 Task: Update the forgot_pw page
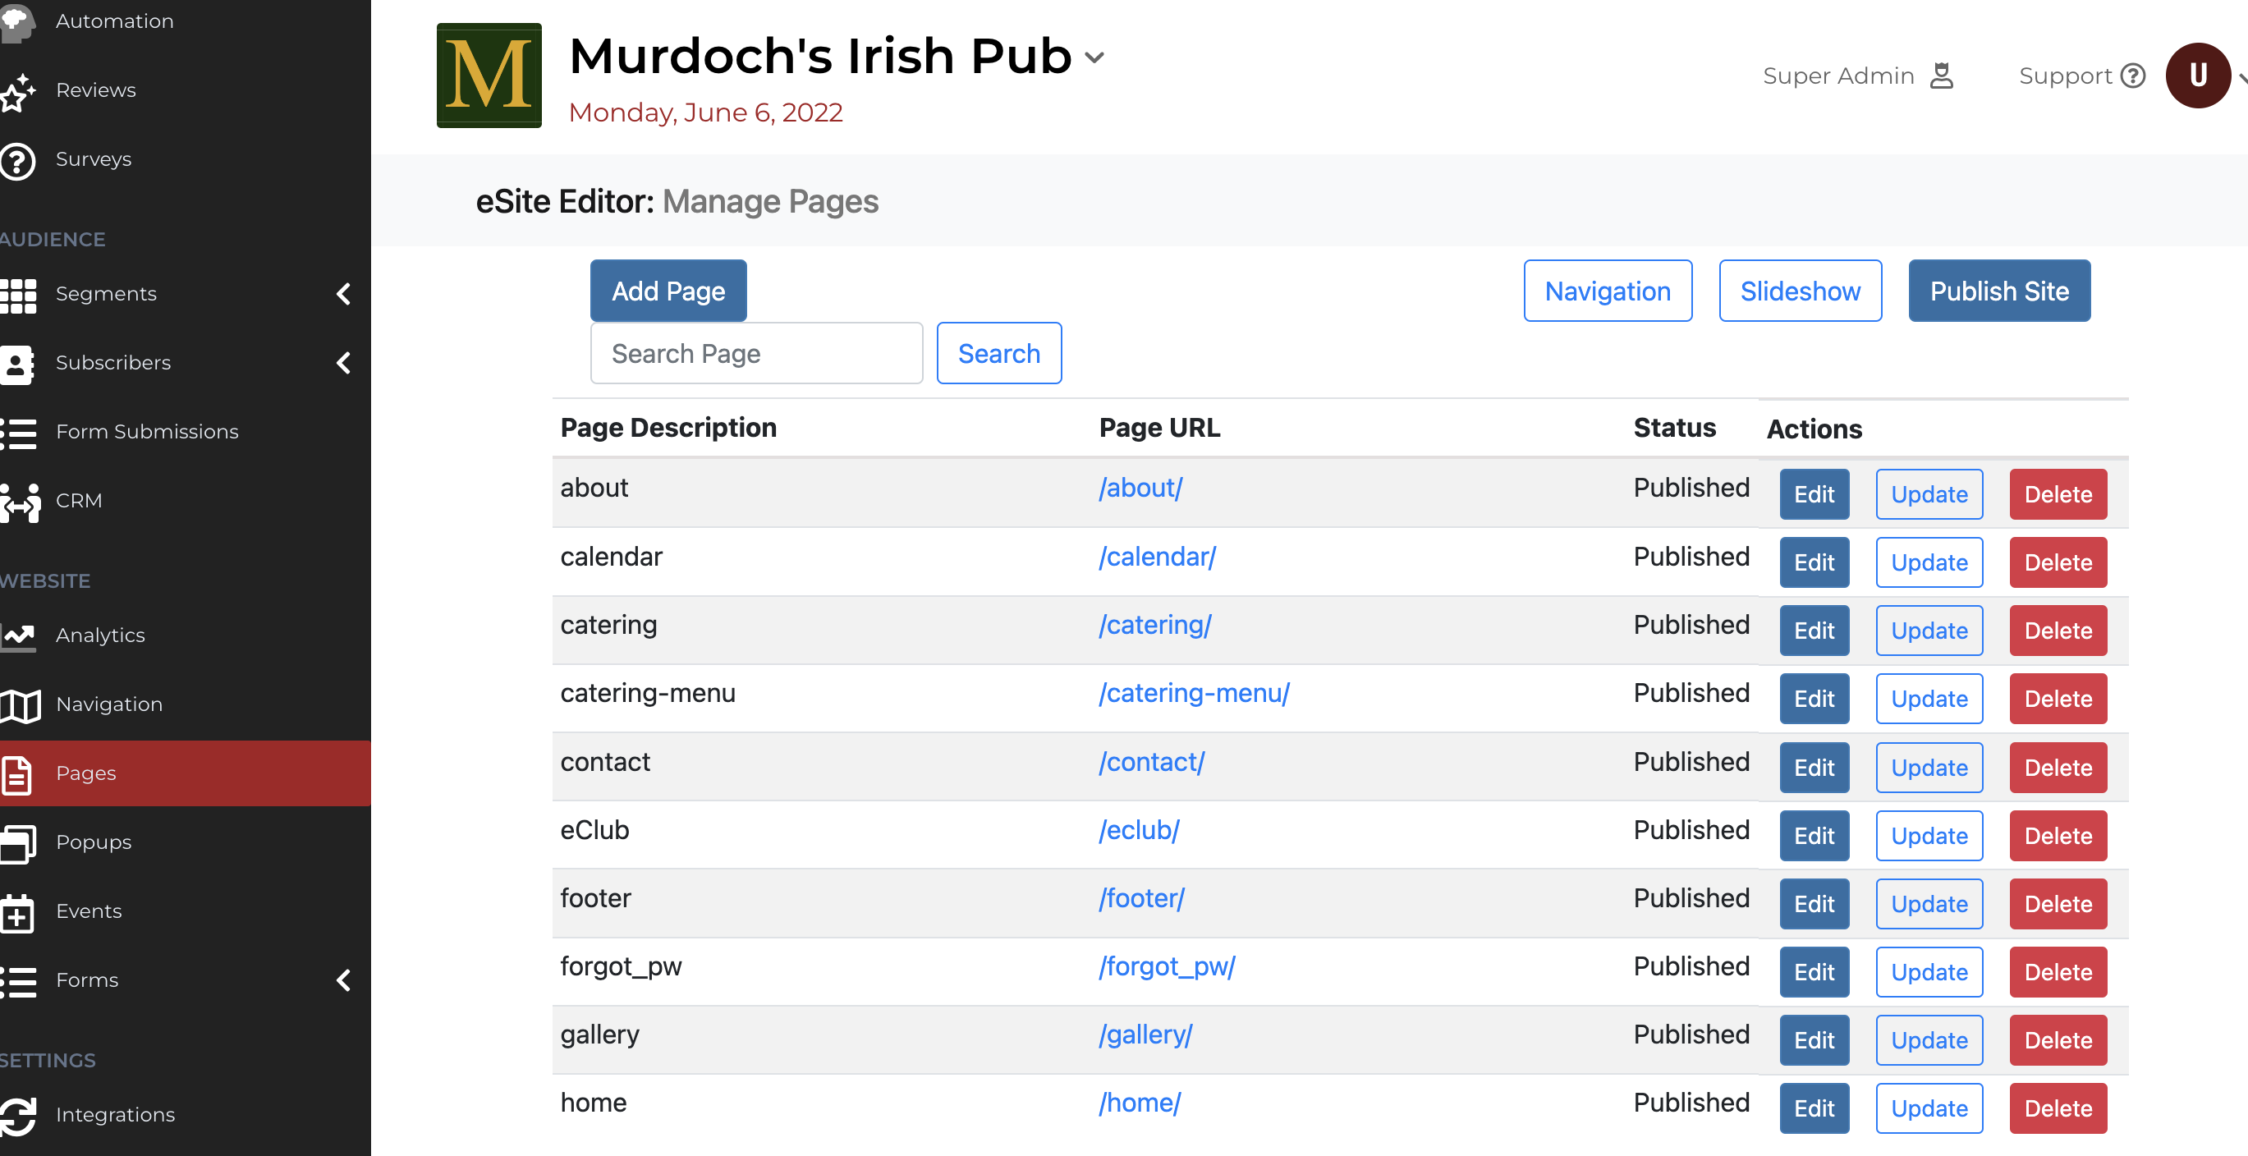pyautogui.click(x=1929, y=972)
